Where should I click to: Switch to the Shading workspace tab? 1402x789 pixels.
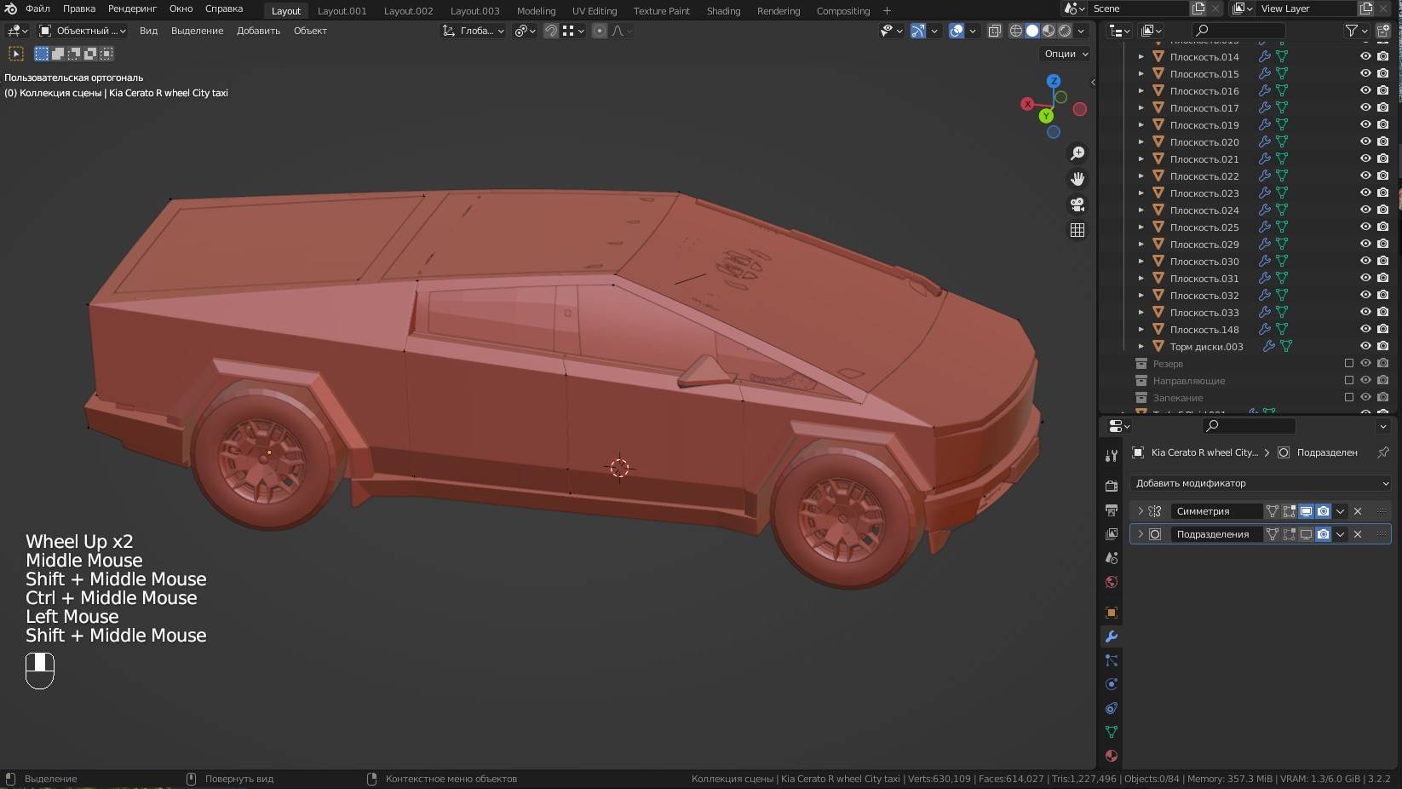(x=723, y=11)
